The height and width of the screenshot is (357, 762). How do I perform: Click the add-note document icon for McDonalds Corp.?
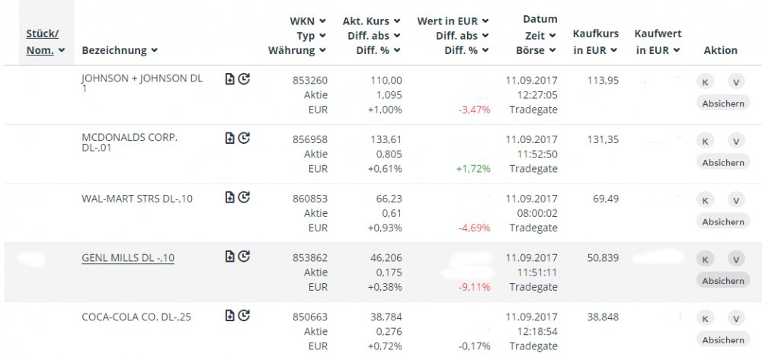click(x=230, y=138)
